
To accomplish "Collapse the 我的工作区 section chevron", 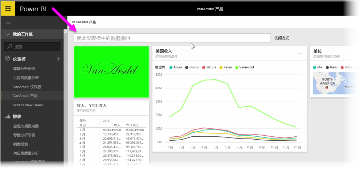I will [8, 34].
